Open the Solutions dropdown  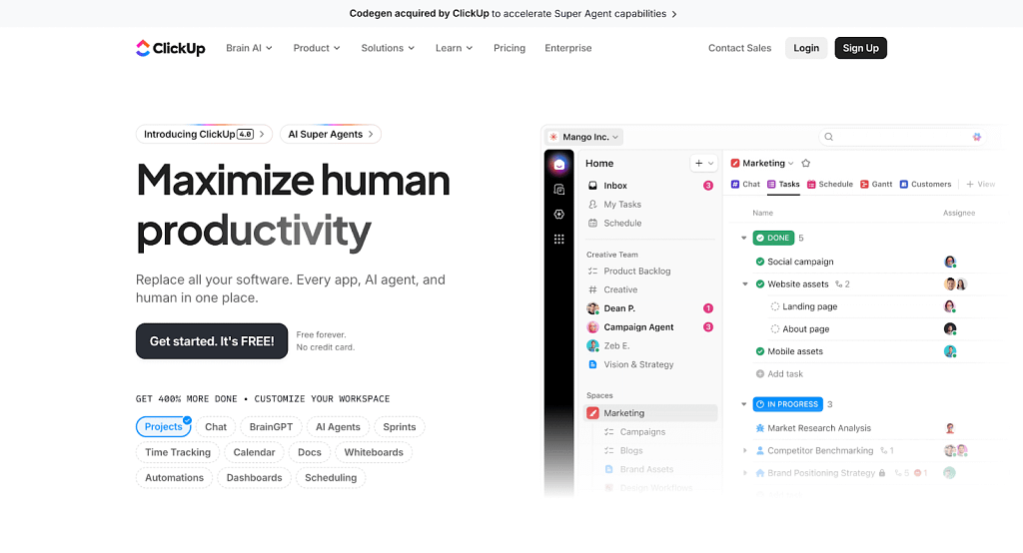click(x=388, y=48)
